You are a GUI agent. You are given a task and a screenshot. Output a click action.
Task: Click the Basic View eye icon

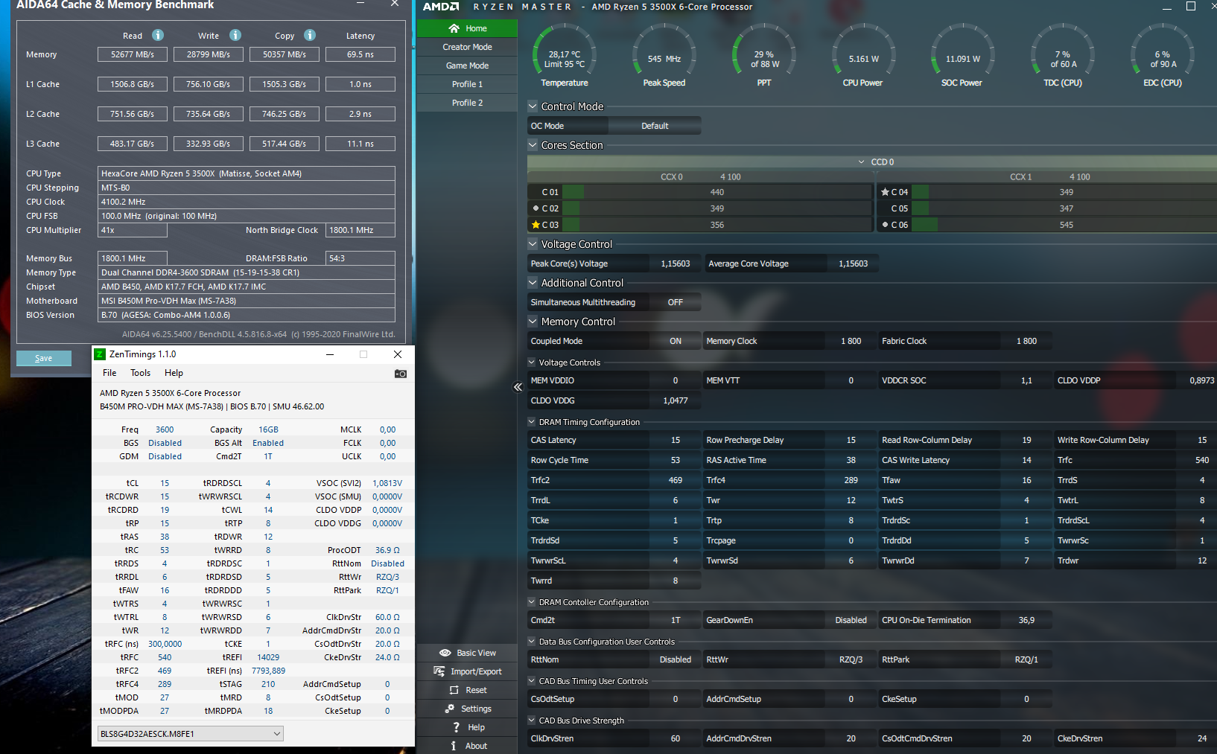tap(445, 653)
